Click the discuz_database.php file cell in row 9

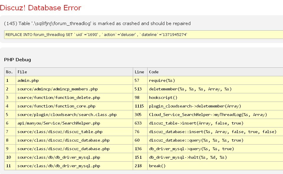pyautogui.click(x=74, y=149)
